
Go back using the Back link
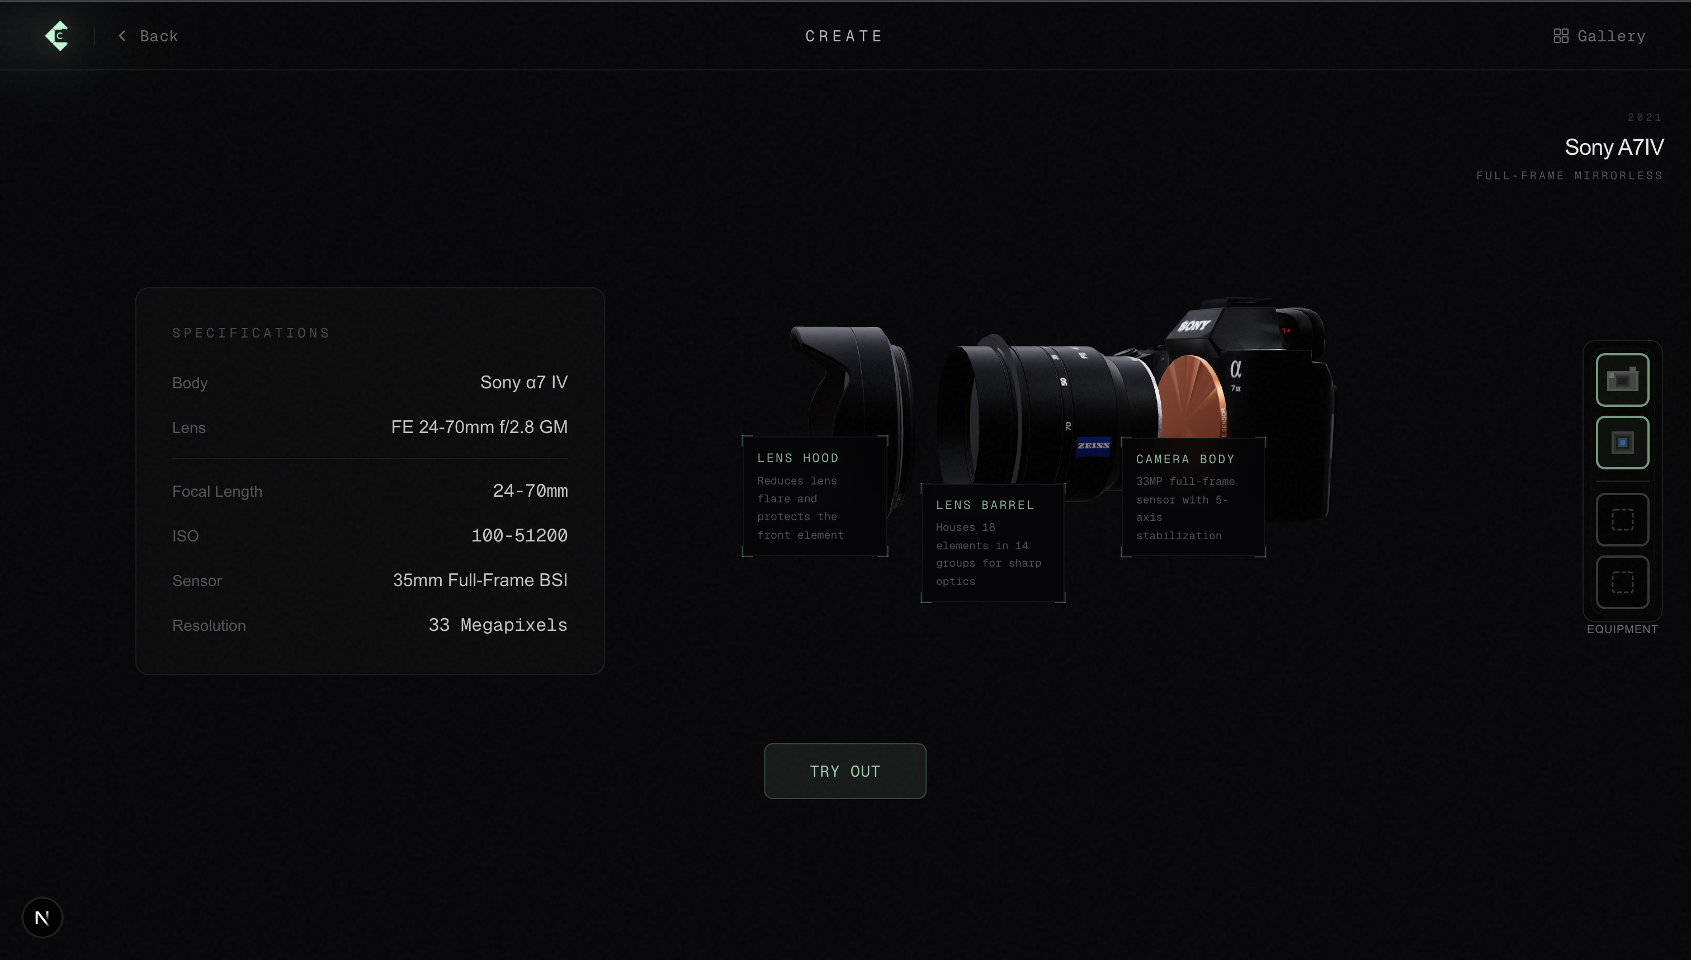(x=158, y=36)
